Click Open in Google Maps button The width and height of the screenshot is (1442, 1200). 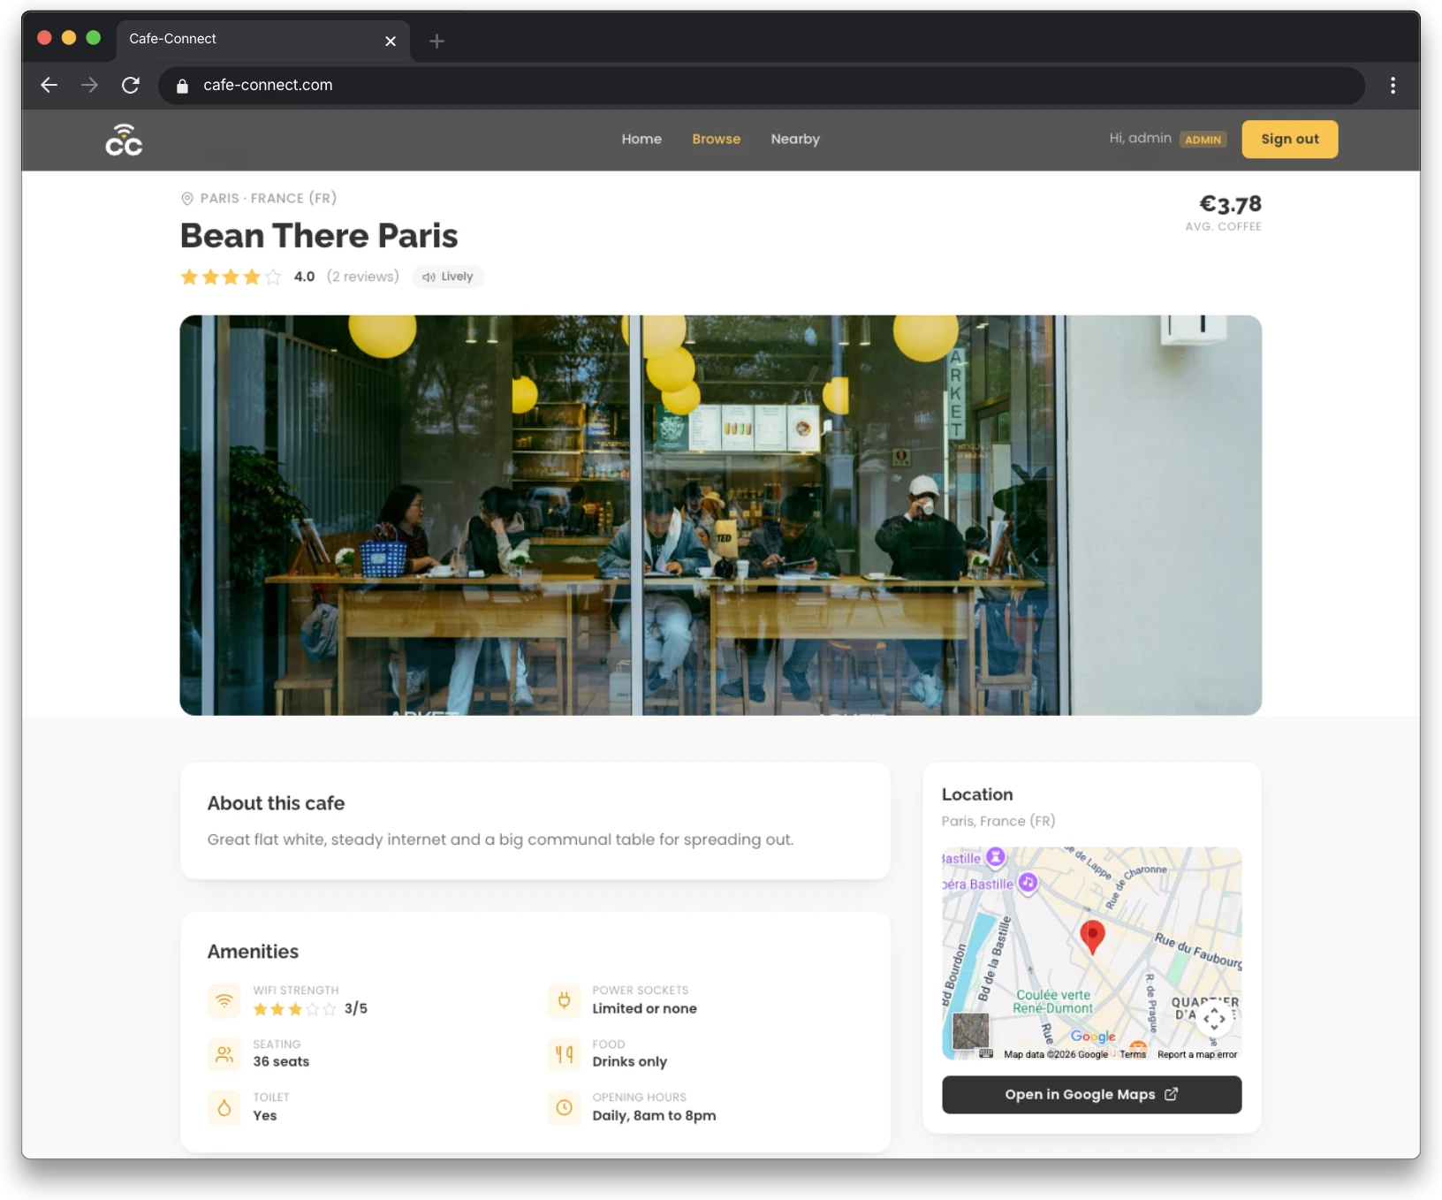[1091, 1094]
